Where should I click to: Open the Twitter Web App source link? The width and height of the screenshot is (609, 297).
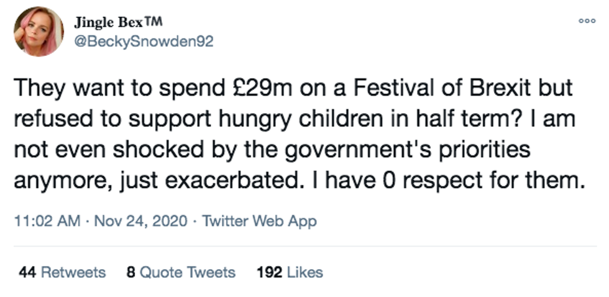point(260,221)
